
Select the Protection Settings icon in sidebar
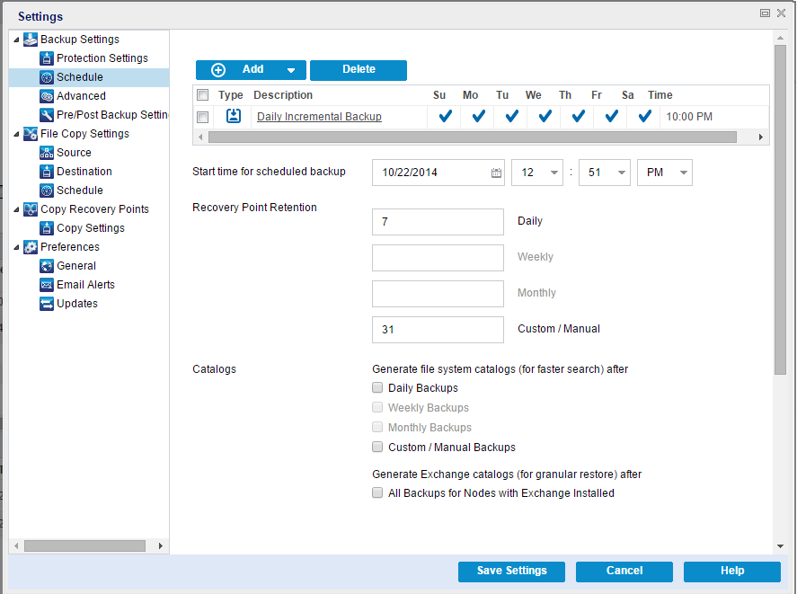[x=47, y=58]
